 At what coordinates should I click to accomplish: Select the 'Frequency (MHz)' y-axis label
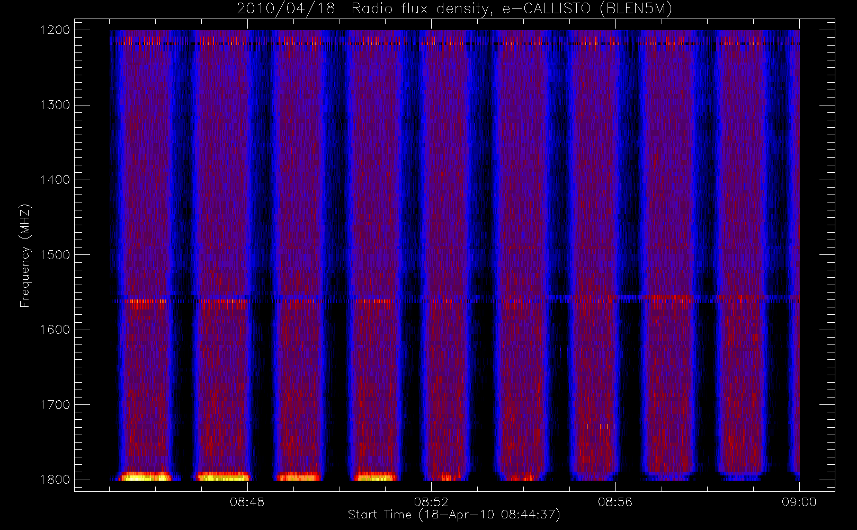point(25,256)
